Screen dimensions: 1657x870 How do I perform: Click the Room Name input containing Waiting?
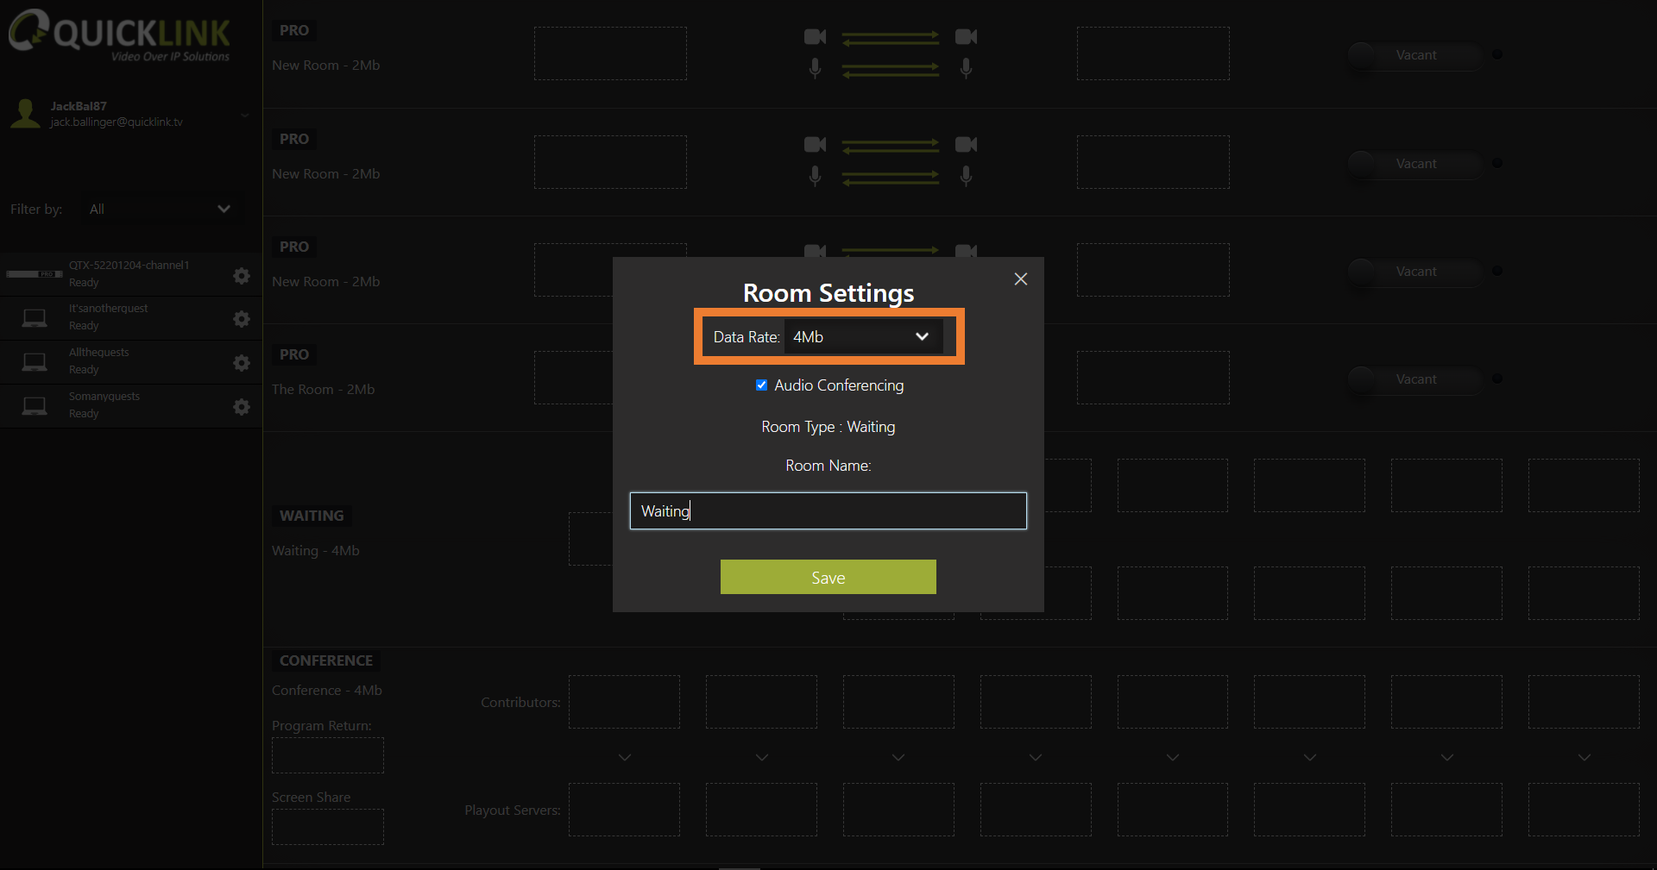[828, 510]
